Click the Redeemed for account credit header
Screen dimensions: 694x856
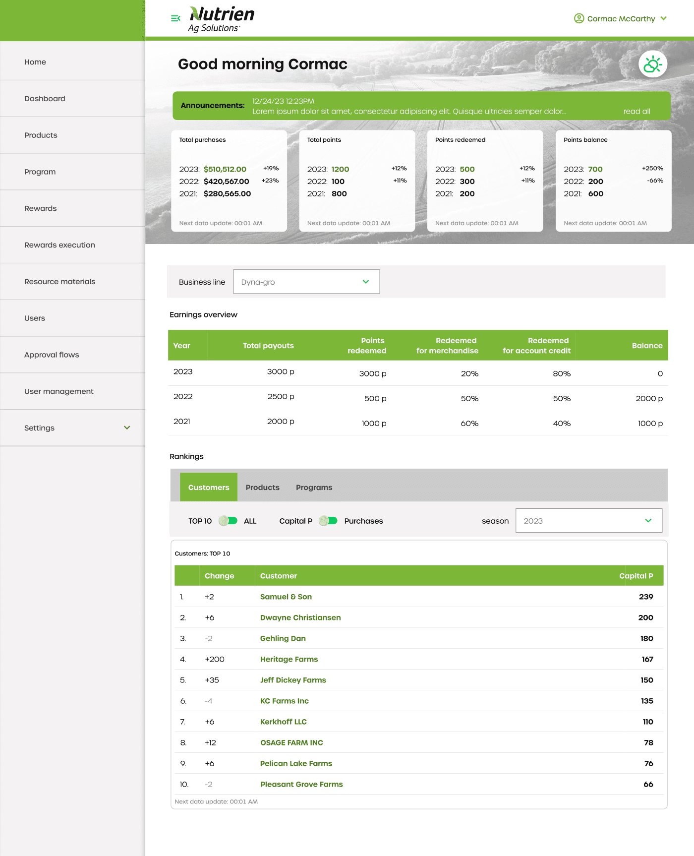pyautogui.click(x=537, y=346)
